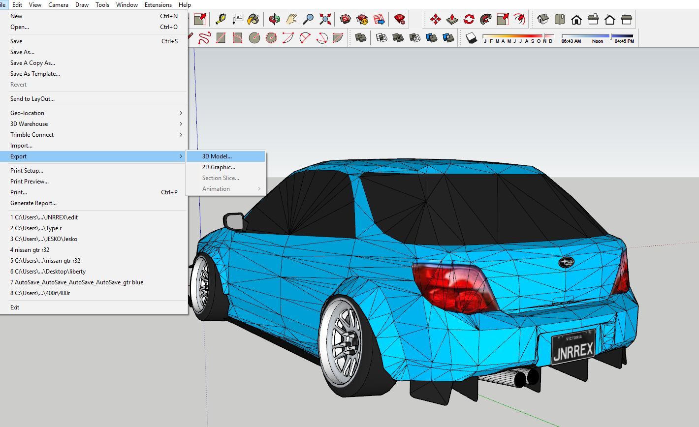Select the Polygon drawing tool
699x427 pixels.
tap(270, 38)
